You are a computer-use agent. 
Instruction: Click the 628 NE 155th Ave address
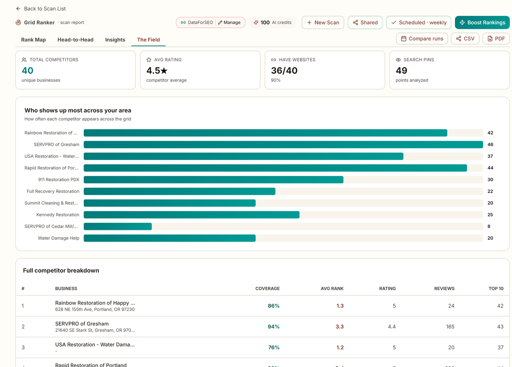[x=95, y=310]
